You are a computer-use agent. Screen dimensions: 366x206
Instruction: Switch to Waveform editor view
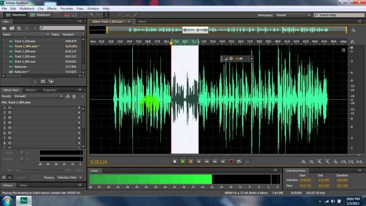coord(16,15)
